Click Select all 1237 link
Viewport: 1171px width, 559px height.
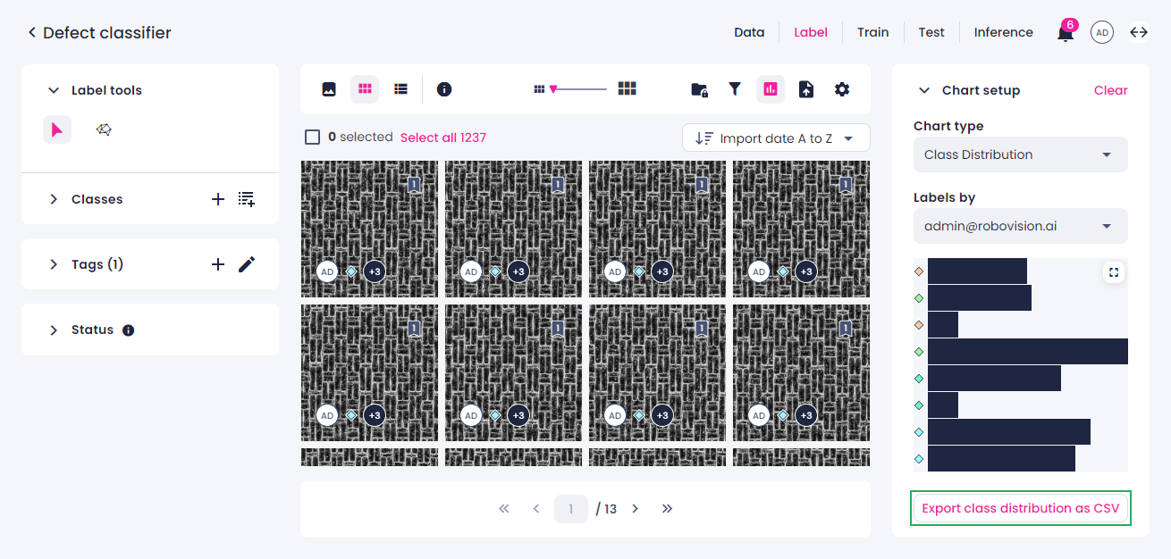443,138
